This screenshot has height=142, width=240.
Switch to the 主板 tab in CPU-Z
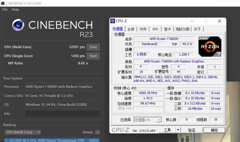click(x=131, y=29)
